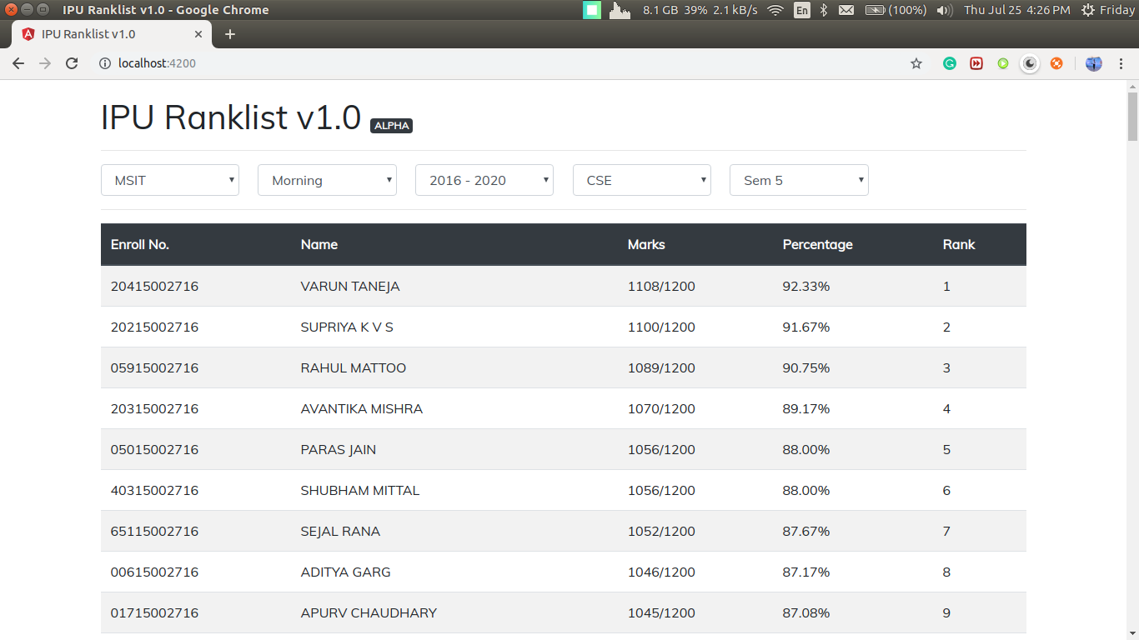Click the page vertical scrollbar thumb
Image resolution: width=1139 pixels, height=640 pixels.
tap(1132, 117)
